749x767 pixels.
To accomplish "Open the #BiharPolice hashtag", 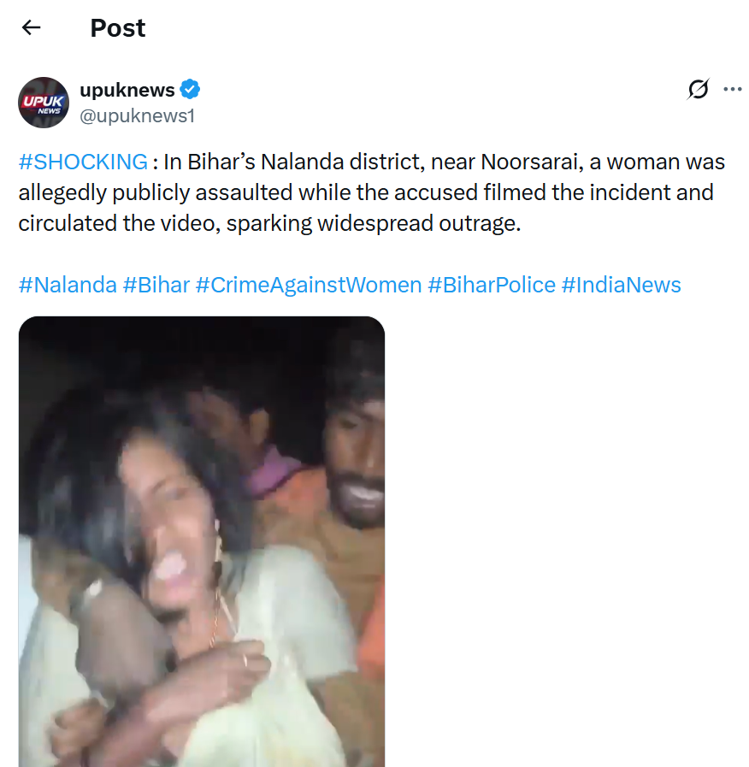I will [x=492, y=285].
